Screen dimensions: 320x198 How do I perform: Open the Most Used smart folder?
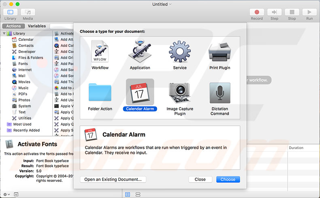pyautogui.click(x=22, y=124)
